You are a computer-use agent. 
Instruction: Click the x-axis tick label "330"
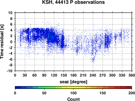click(122, 75)
